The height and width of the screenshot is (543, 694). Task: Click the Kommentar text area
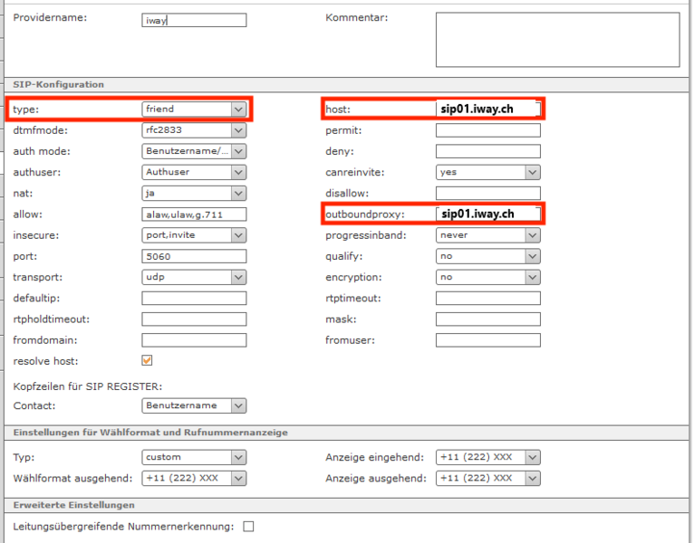[x=558, y=40]
